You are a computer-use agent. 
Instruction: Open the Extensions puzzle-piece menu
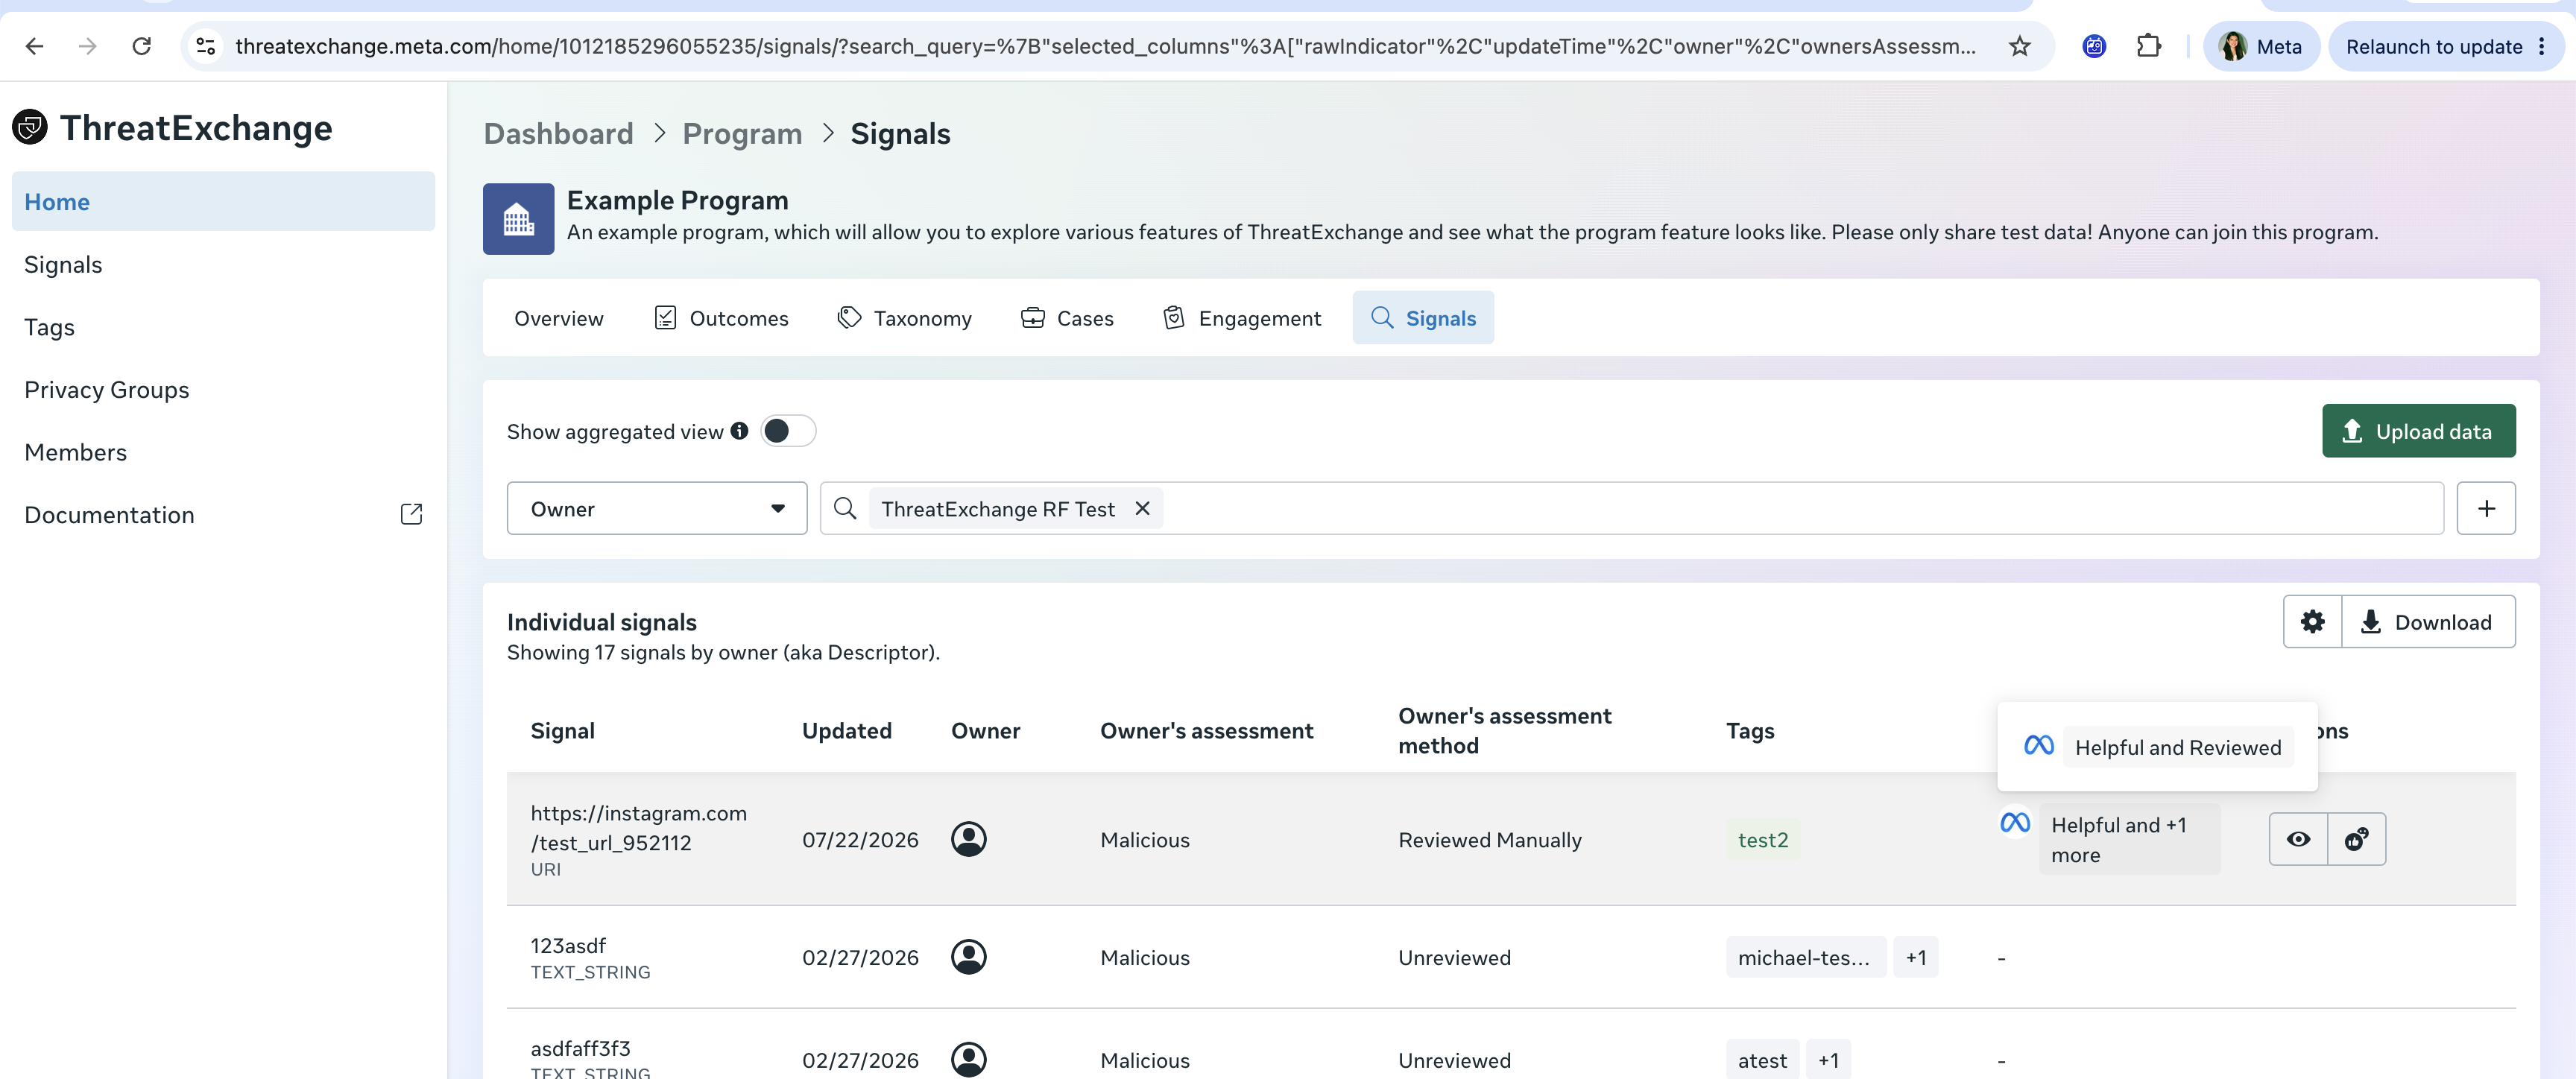point(2148,46)
